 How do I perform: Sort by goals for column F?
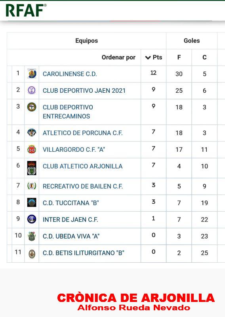[x=179, y=57]
